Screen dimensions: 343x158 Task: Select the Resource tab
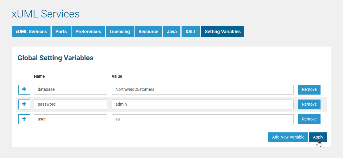[x=148, y=32]
